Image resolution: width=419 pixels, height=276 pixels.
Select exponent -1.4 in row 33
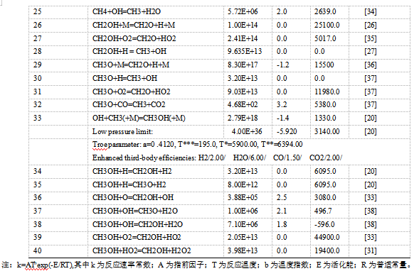[x=282, y=118]
